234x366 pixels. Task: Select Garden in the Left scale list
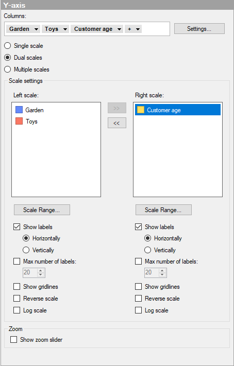click(35, 110)
